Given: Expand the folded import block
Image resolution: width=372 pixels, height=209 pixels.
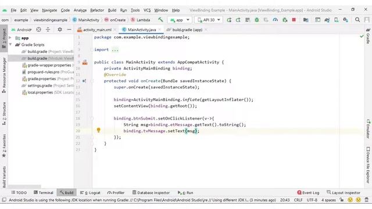Looking at the screenshot, I should 115,49.
